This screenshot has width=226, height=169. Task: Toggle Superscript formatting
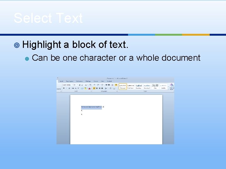click(78, 88)
